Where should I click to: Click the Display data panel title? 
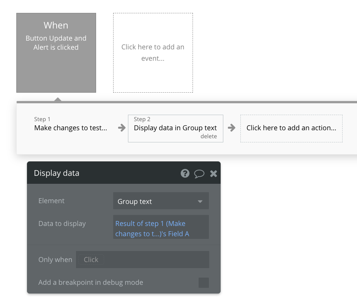click(57, 173)
